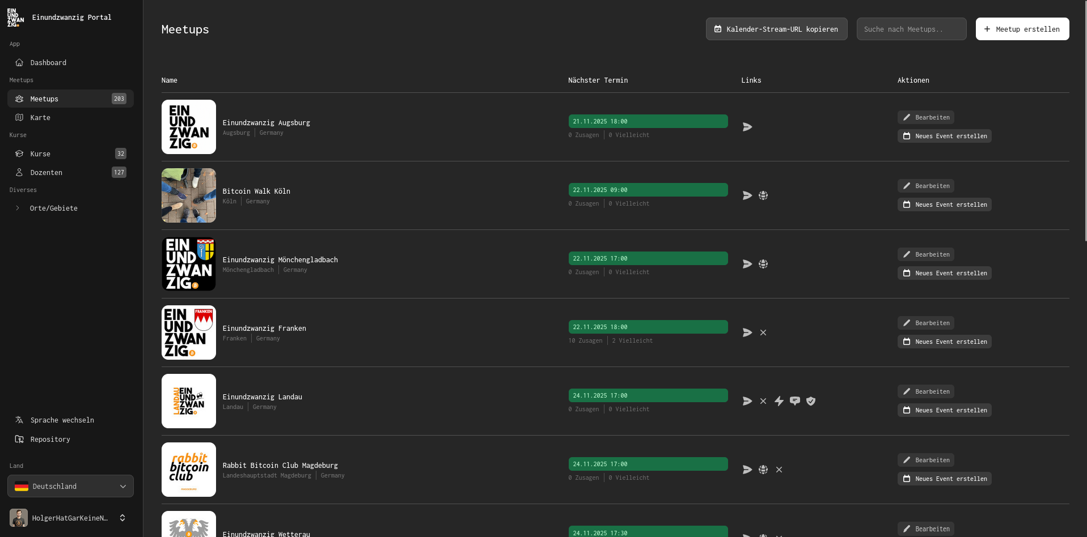Open the Deutschland country dropdown
Screen dimensions: 1087x537
coord(70,486)
